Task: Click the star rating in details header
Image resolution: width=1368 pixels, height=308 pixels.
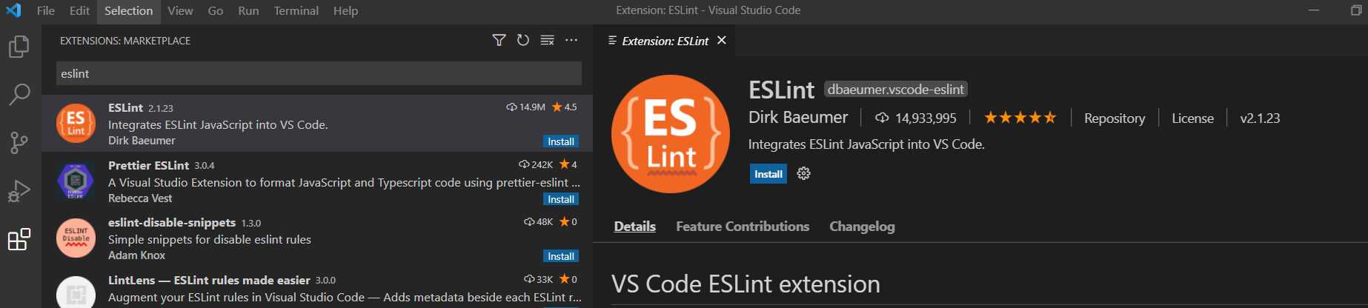Action: pos(1020,118)
